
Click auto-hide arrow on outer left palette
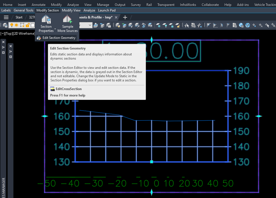[3, 47]
